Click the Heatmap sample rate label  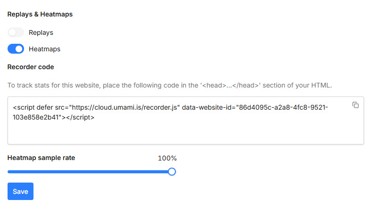tap(41, 158)
